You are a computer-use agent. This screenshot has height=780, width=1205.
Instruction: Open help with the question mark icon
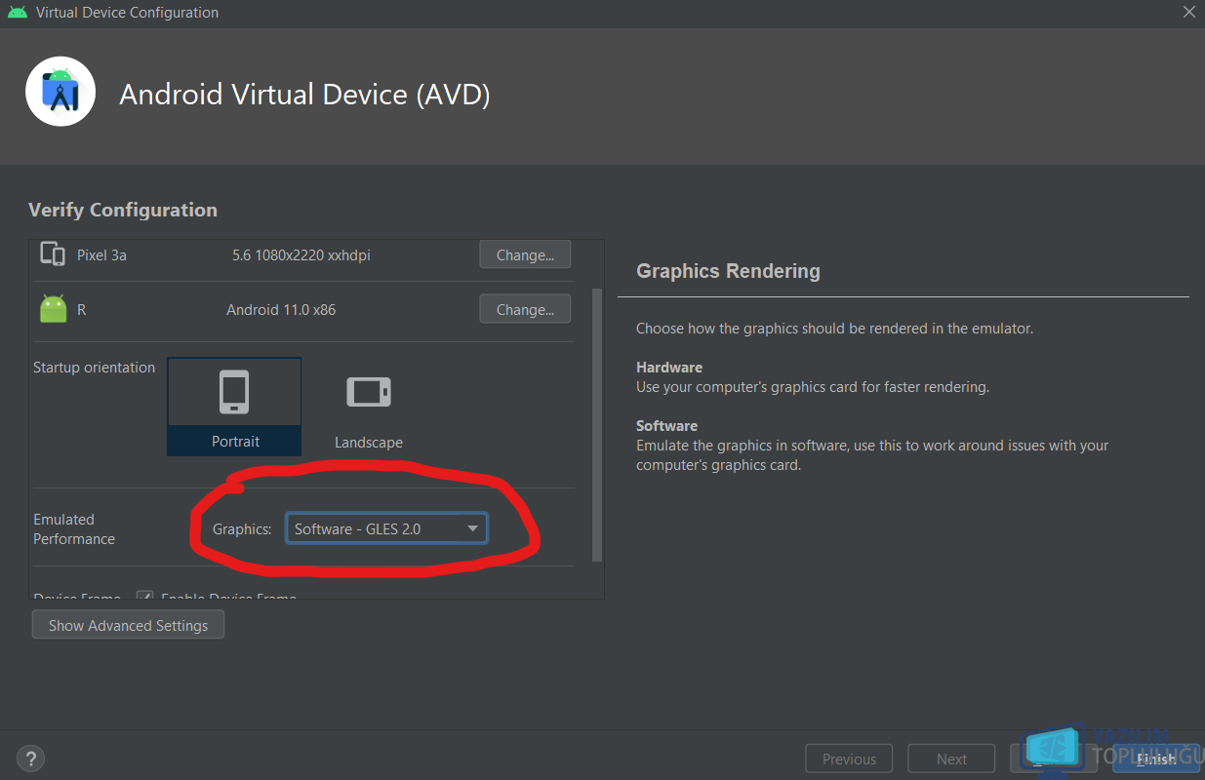pos(30,758)
